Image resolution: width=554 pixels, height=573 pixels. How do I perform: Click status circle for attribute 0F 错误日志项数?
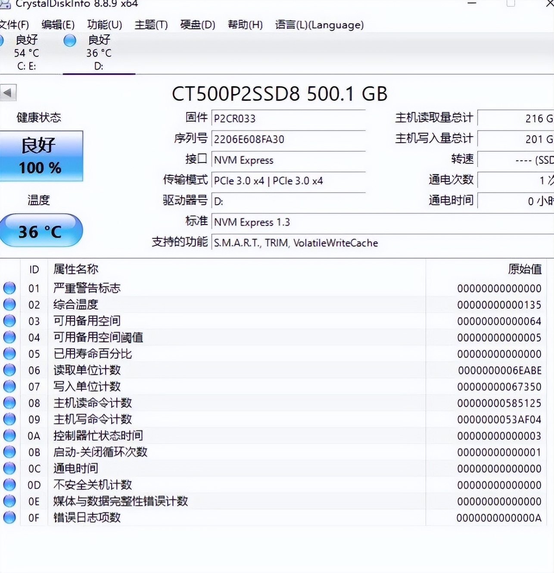point(9,517)
